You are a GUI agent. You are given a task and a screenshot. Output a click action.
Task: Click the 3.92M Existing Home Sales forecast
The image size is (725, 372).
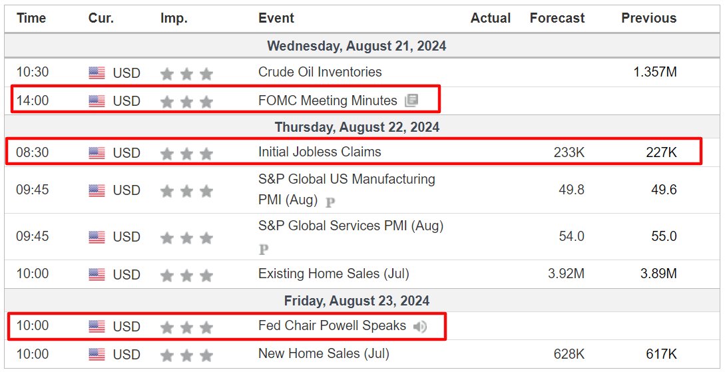567,274
